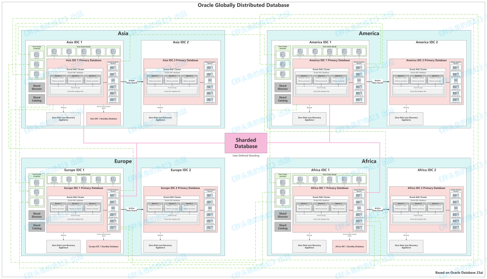
Task: Select the Asia region title
Action: point(123,33)
